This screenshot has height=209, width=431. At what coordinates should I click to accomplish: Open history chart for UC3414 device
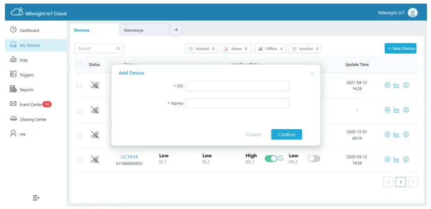(396, 159)
